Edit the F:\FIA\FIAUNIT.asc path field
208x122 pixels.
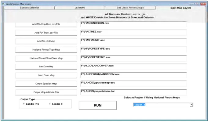pos(133,41)
